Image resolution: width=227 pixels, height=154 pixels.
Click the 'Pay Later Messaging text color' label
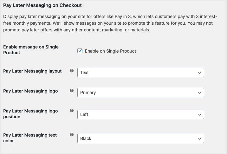pos(30,138)
